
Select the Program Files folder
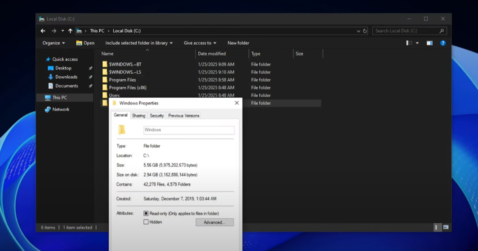coord(123,80)
